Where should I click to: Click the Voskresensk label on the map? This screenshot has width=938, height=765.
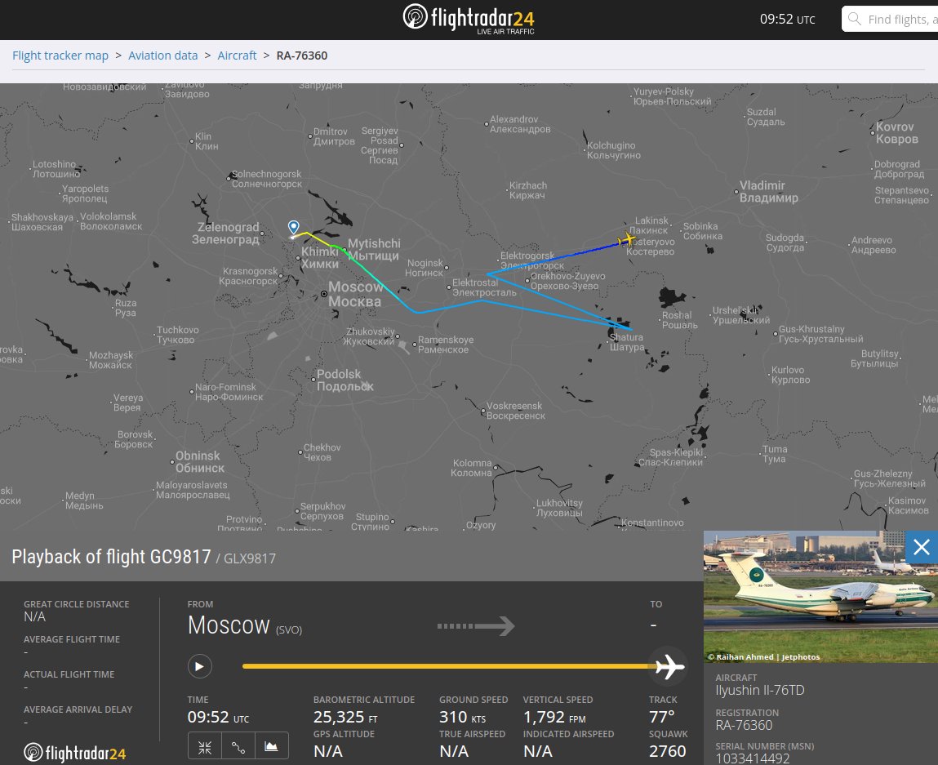pos(515,411)
